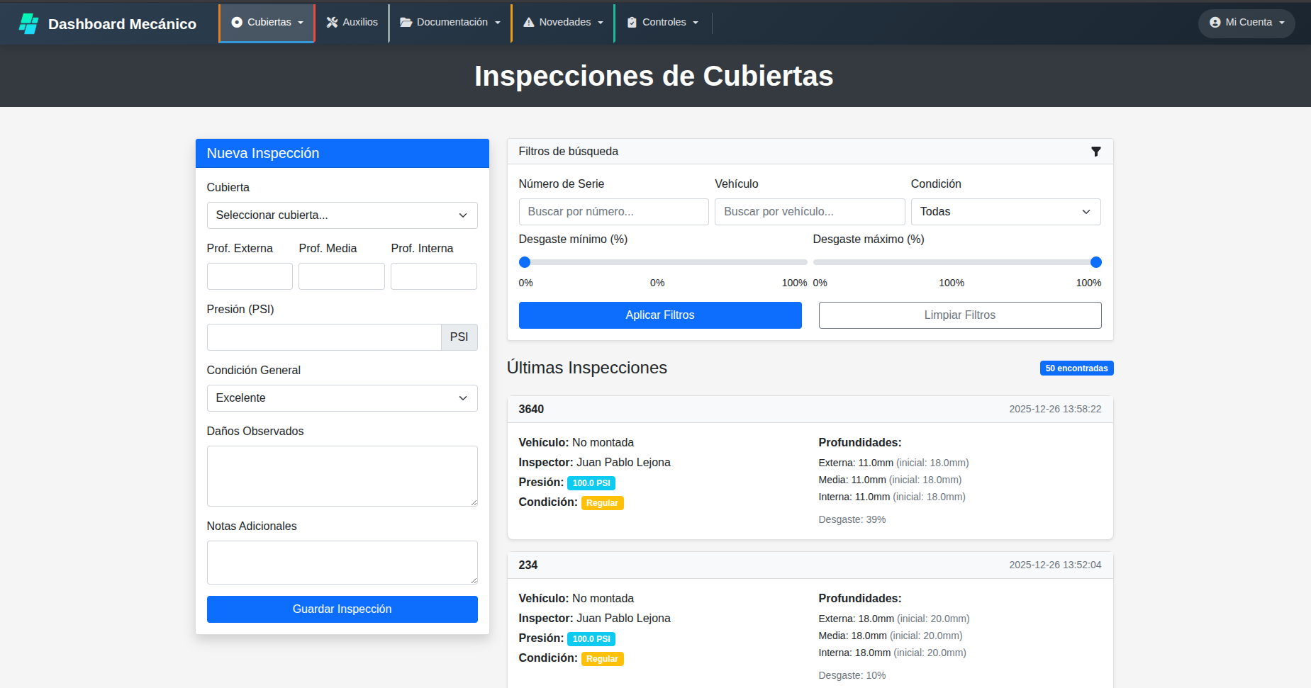1311x688 pixels.
Task: Click the Documentación folder icon
Action: (x=406, y=22)
